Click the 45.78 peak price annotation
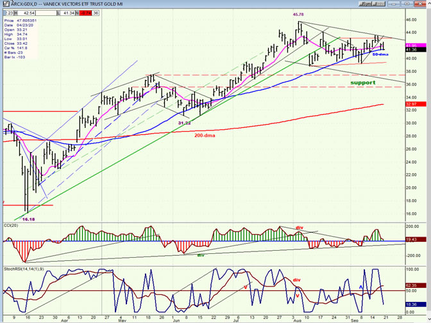The width and height of the screenshot is (431, 323). click(x=298, y=14)
